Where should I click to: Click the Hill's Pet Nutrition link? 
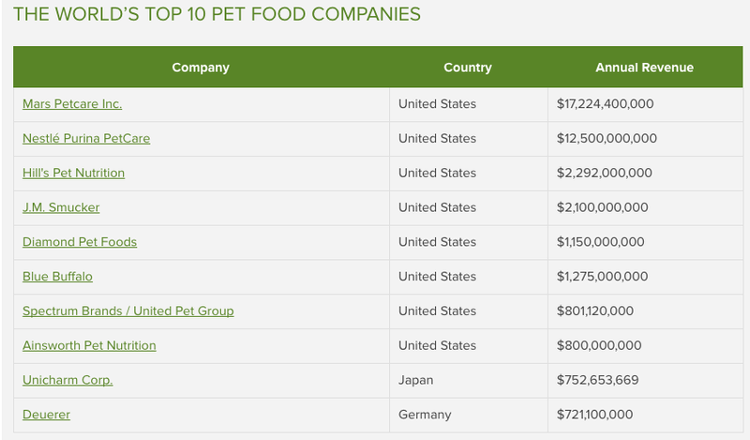click(73, 173)
